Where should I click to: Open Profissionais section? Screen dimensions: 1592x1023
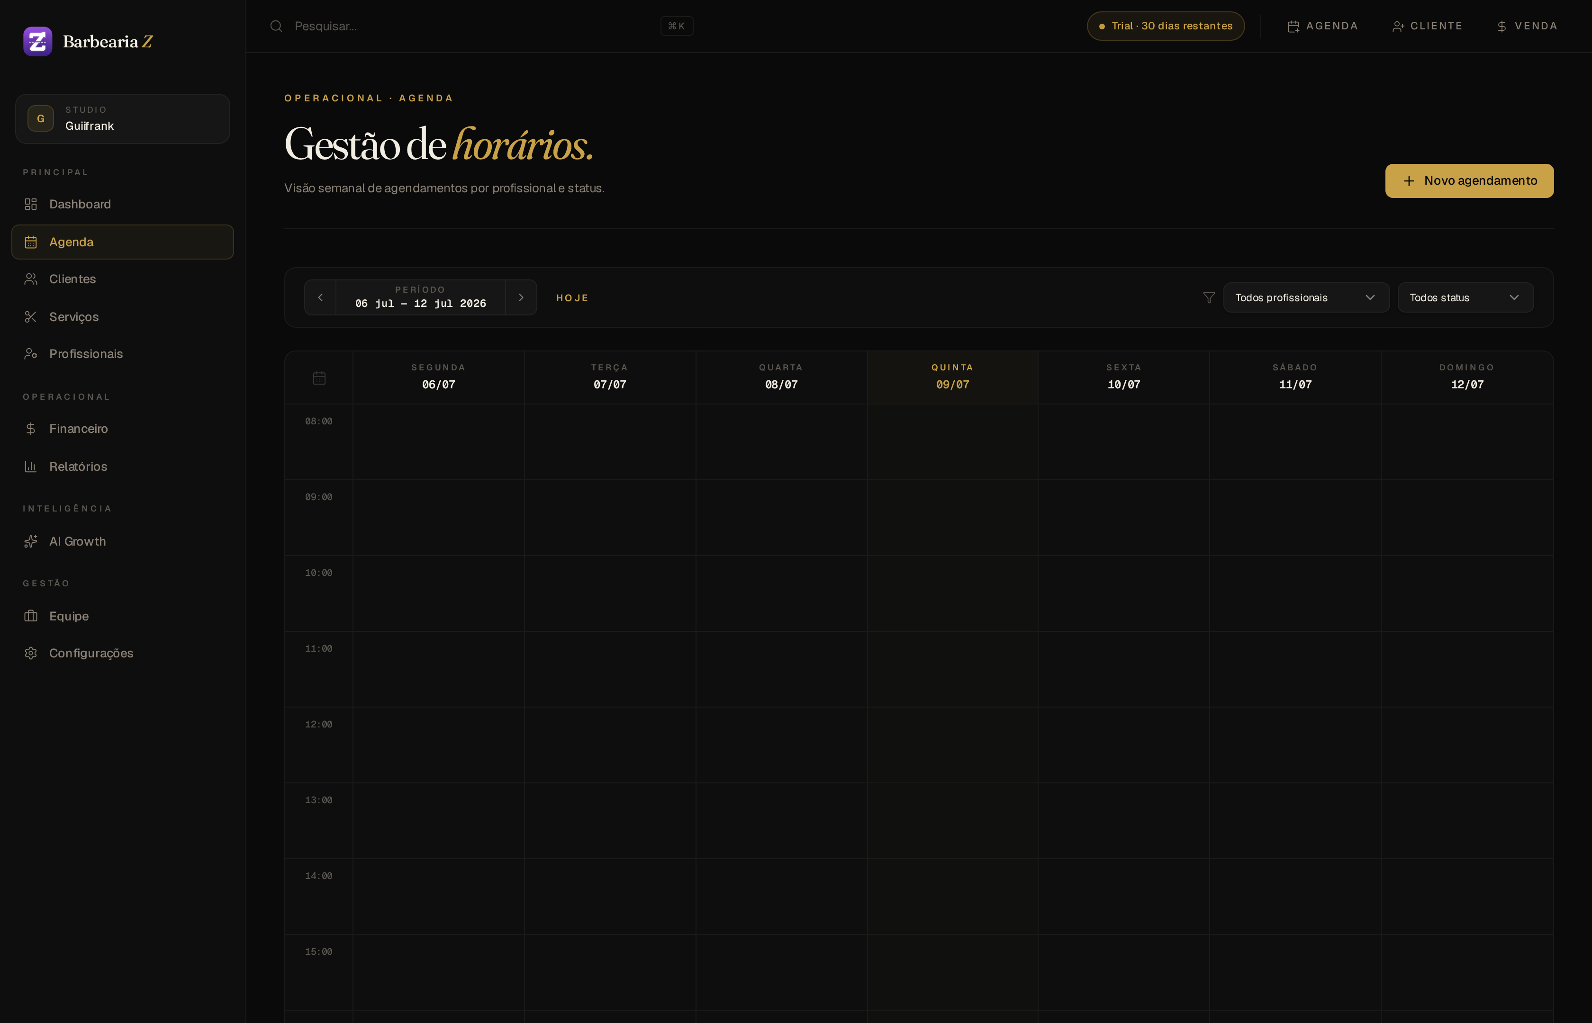pos(123,353)
